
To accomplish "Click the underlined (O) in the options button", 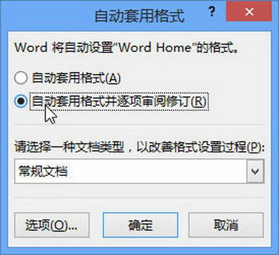I will pyautogui.click(x=59, y=225).
